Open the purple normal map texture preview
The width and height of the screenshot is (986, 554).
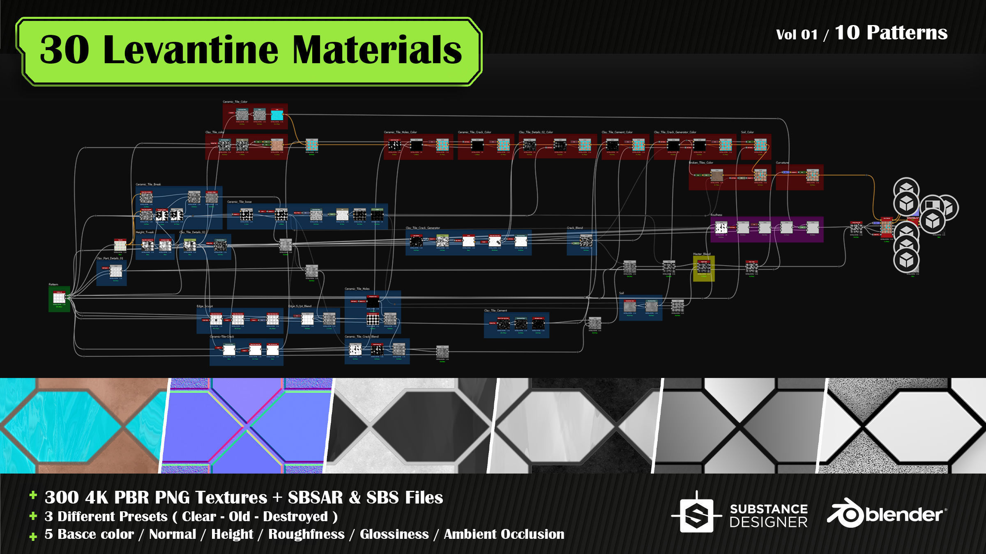[246, 426]
